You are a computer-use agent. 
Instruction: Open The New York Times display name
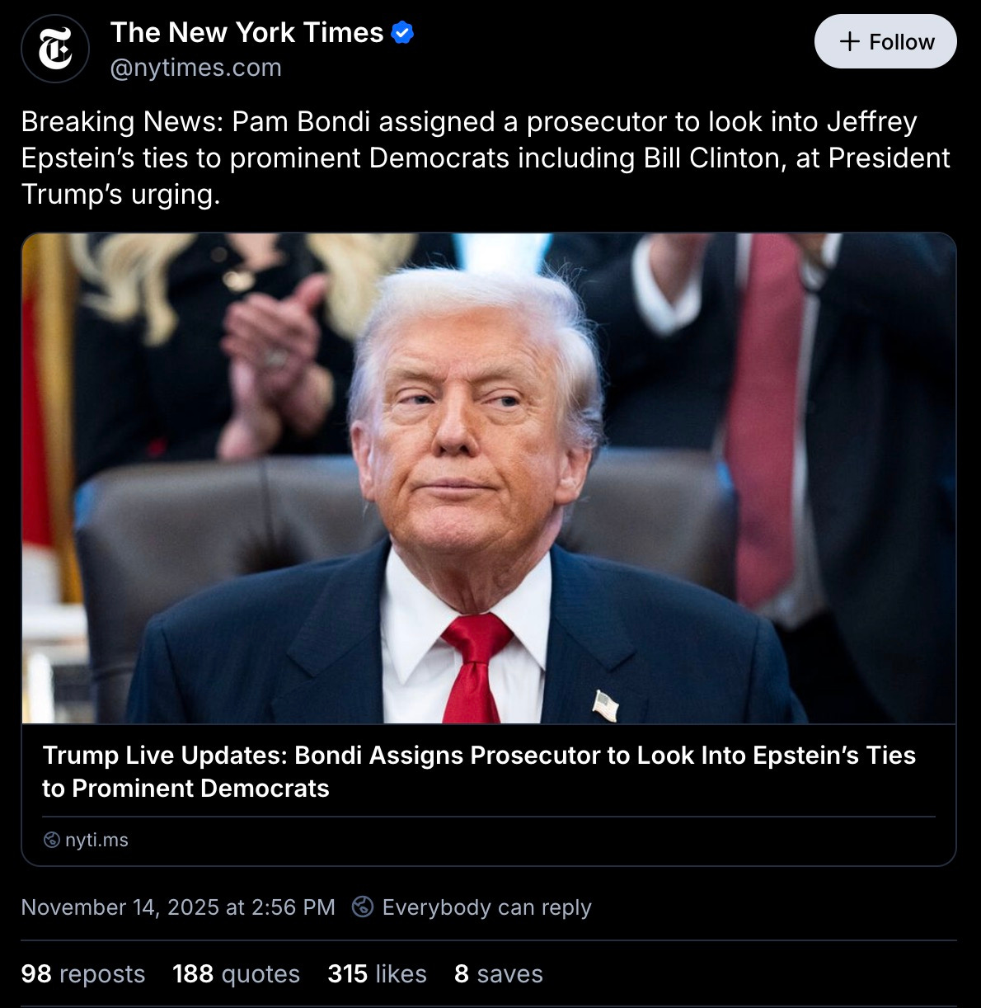click(247, 32)
